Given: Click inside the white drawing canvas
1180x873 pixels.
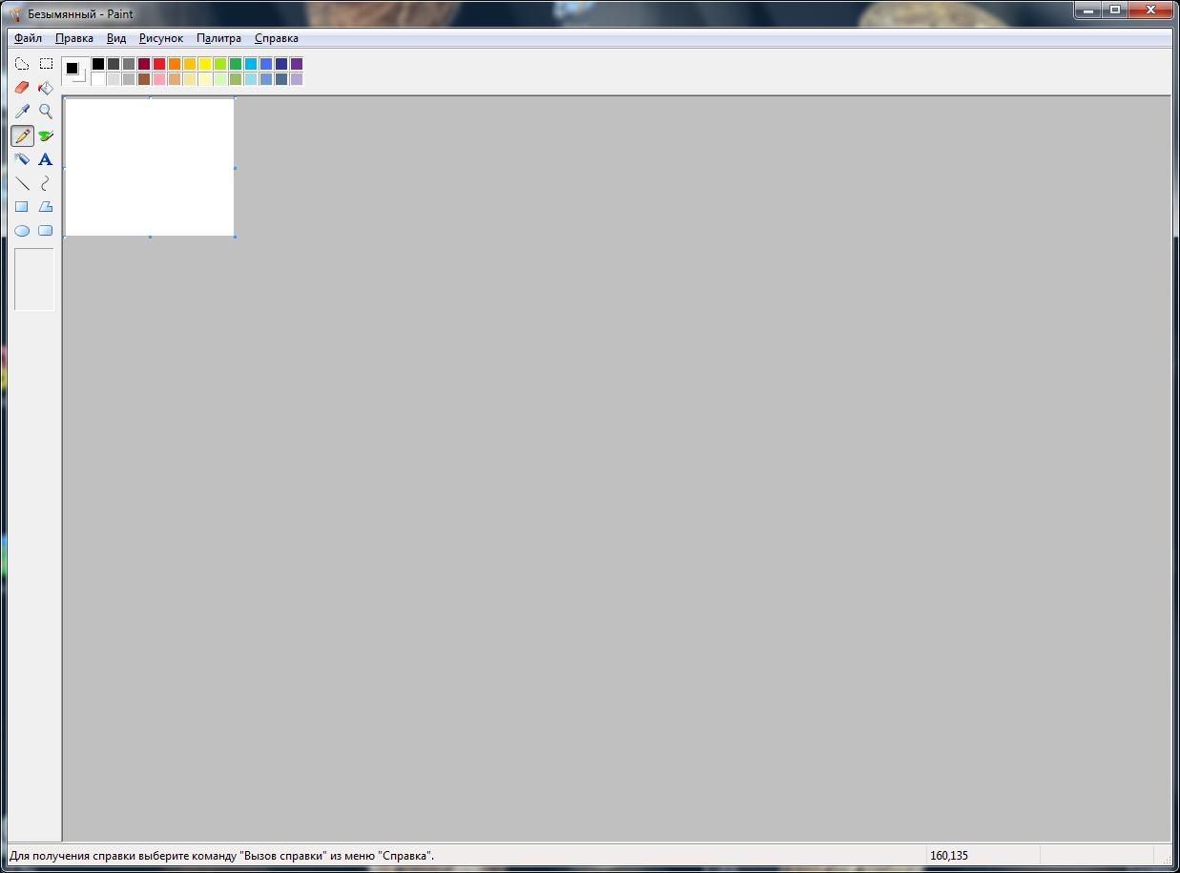Looking at the screenshot, I should click(149, 167).
